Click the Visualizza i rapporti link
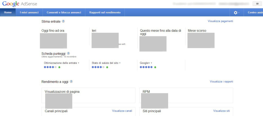 pyautogui.click(x=221, y=82)
